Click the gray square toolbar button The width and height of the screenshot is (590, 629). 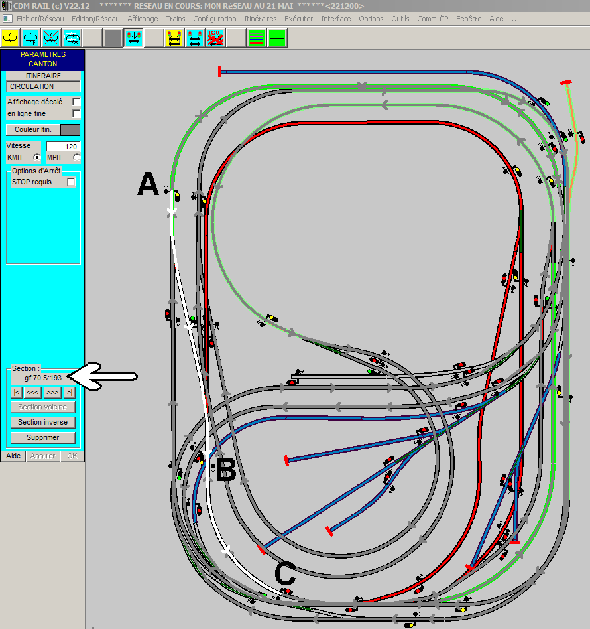(113, 38)
